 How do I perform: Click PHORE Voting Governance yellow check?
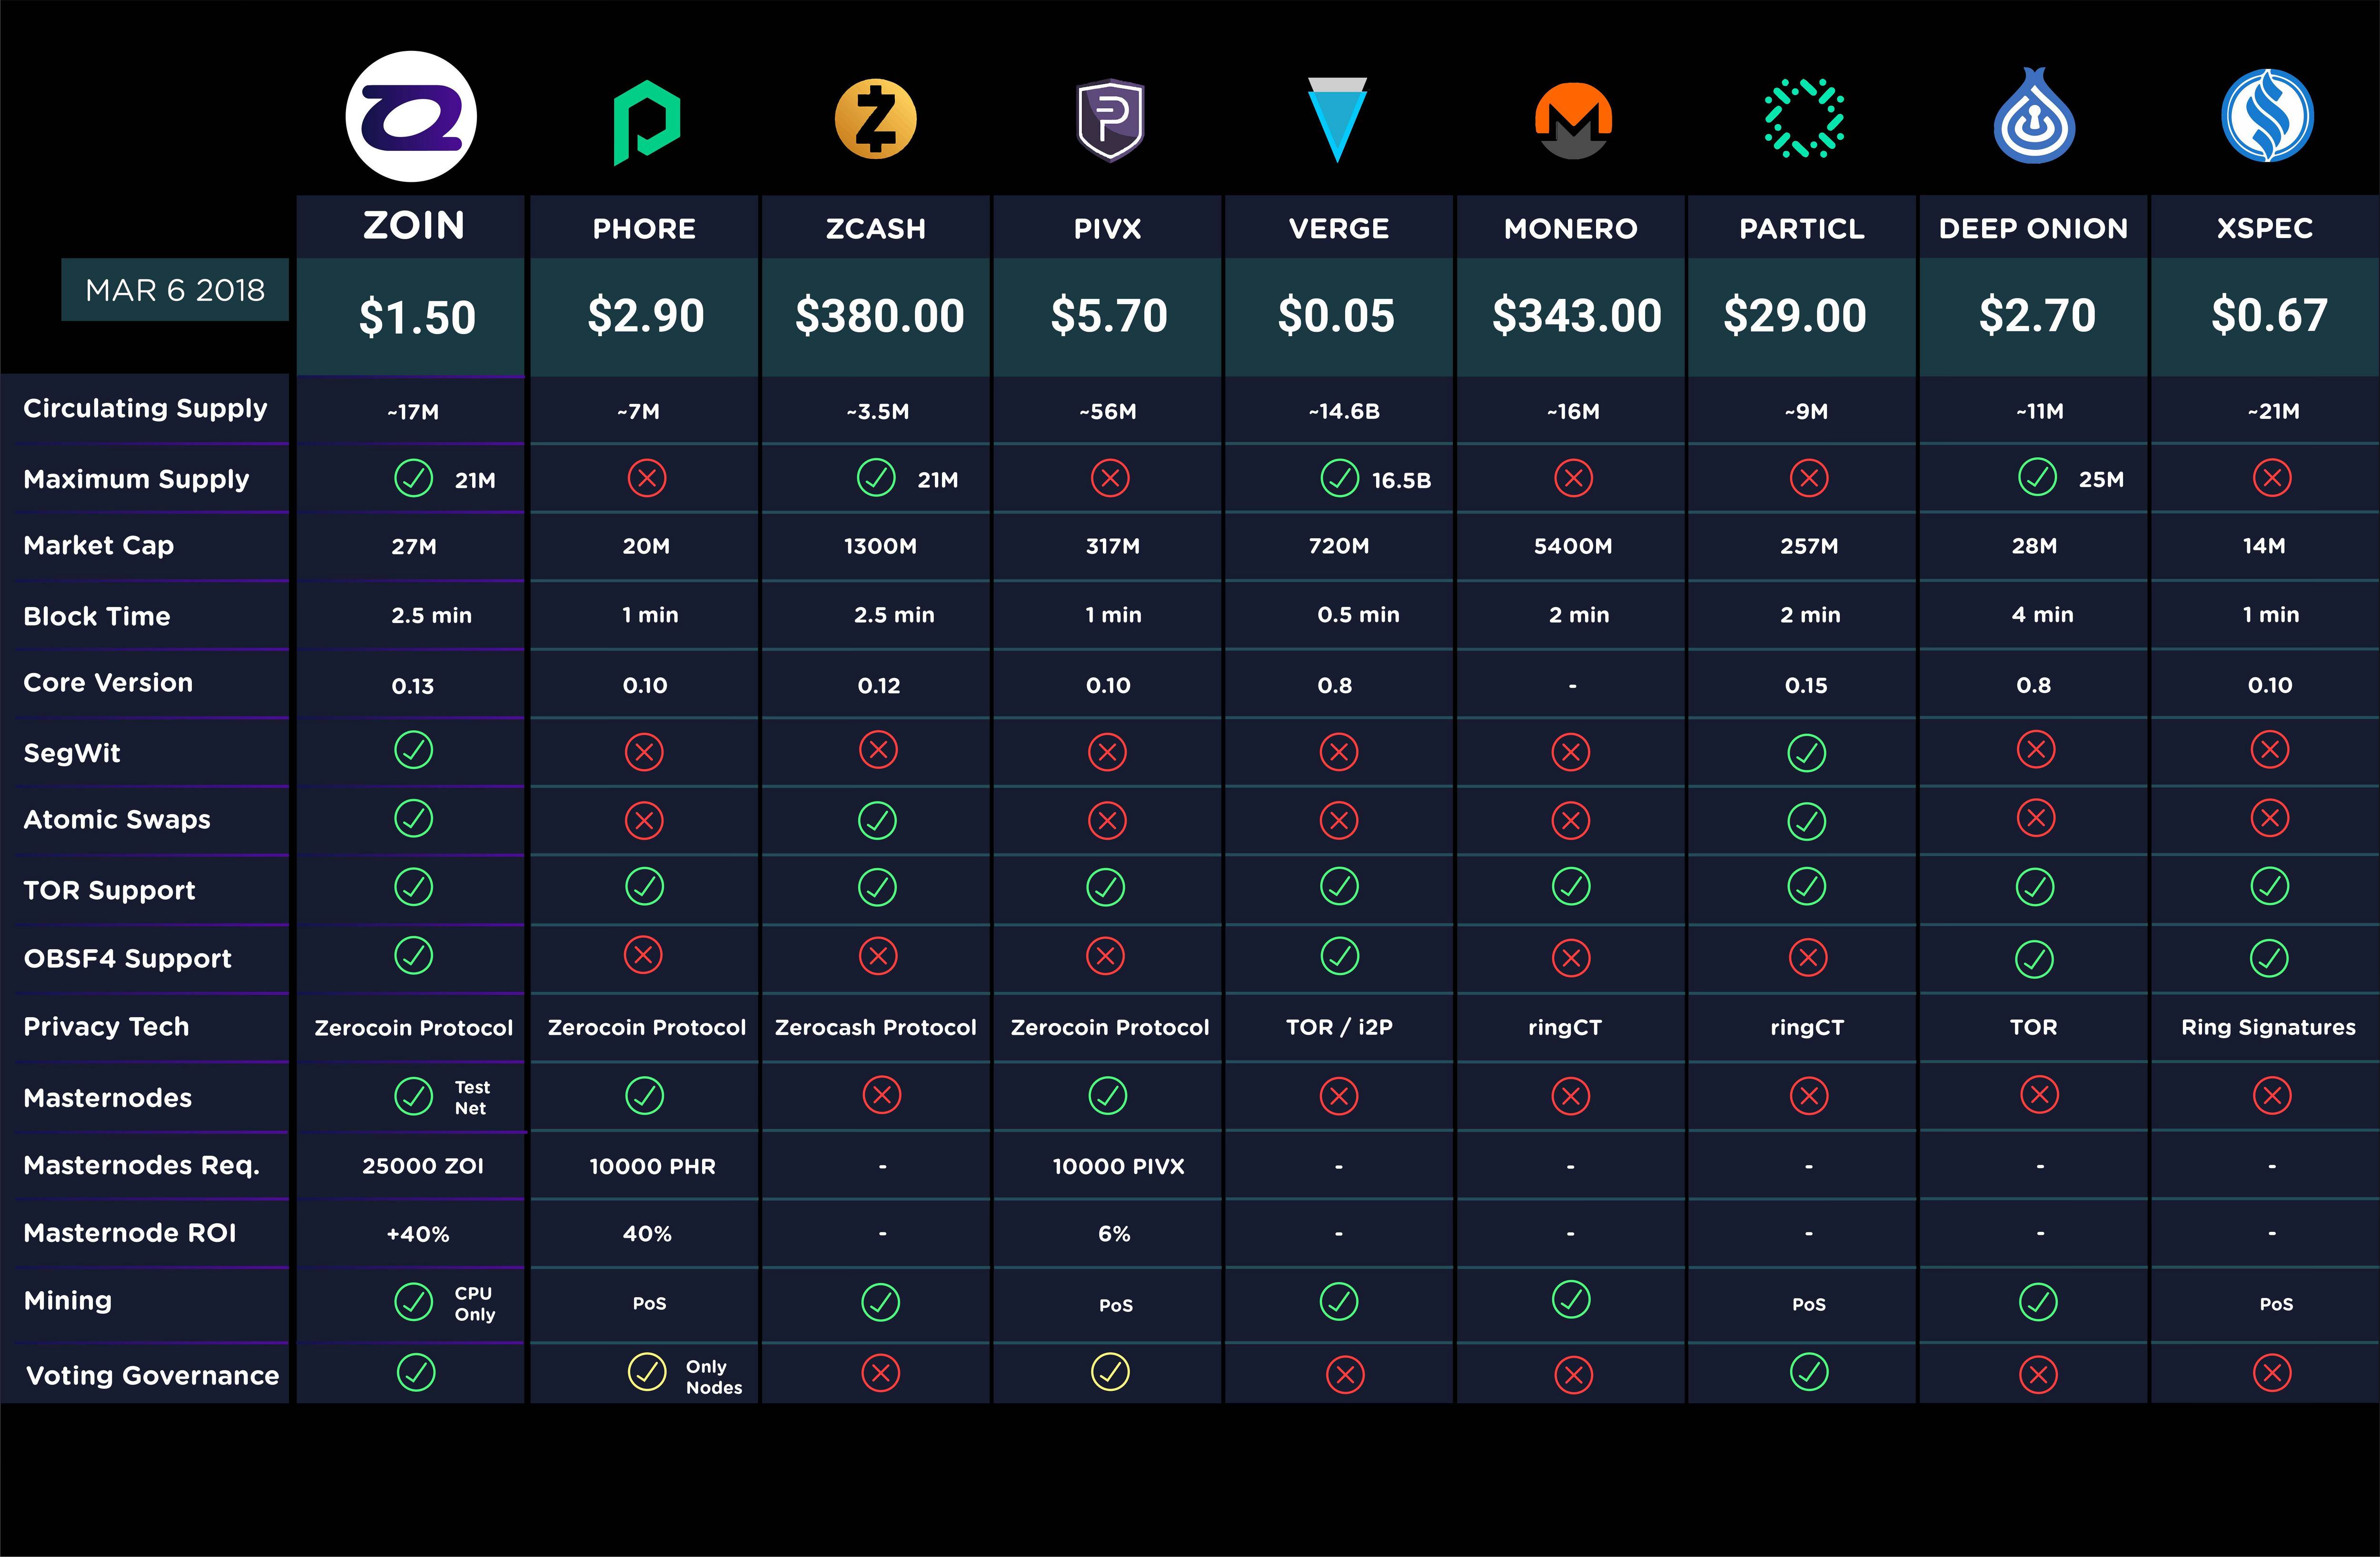[646, 1372]
